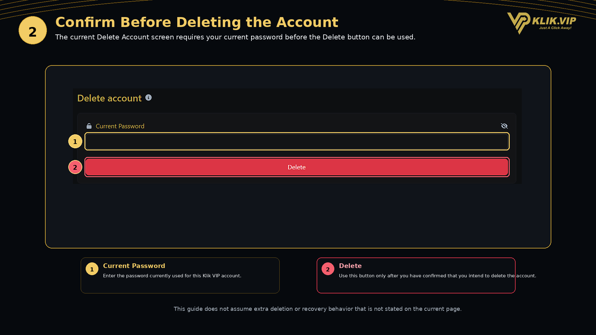
Task: Click red number 2 in Delete legend
Action: pos(328,269)
